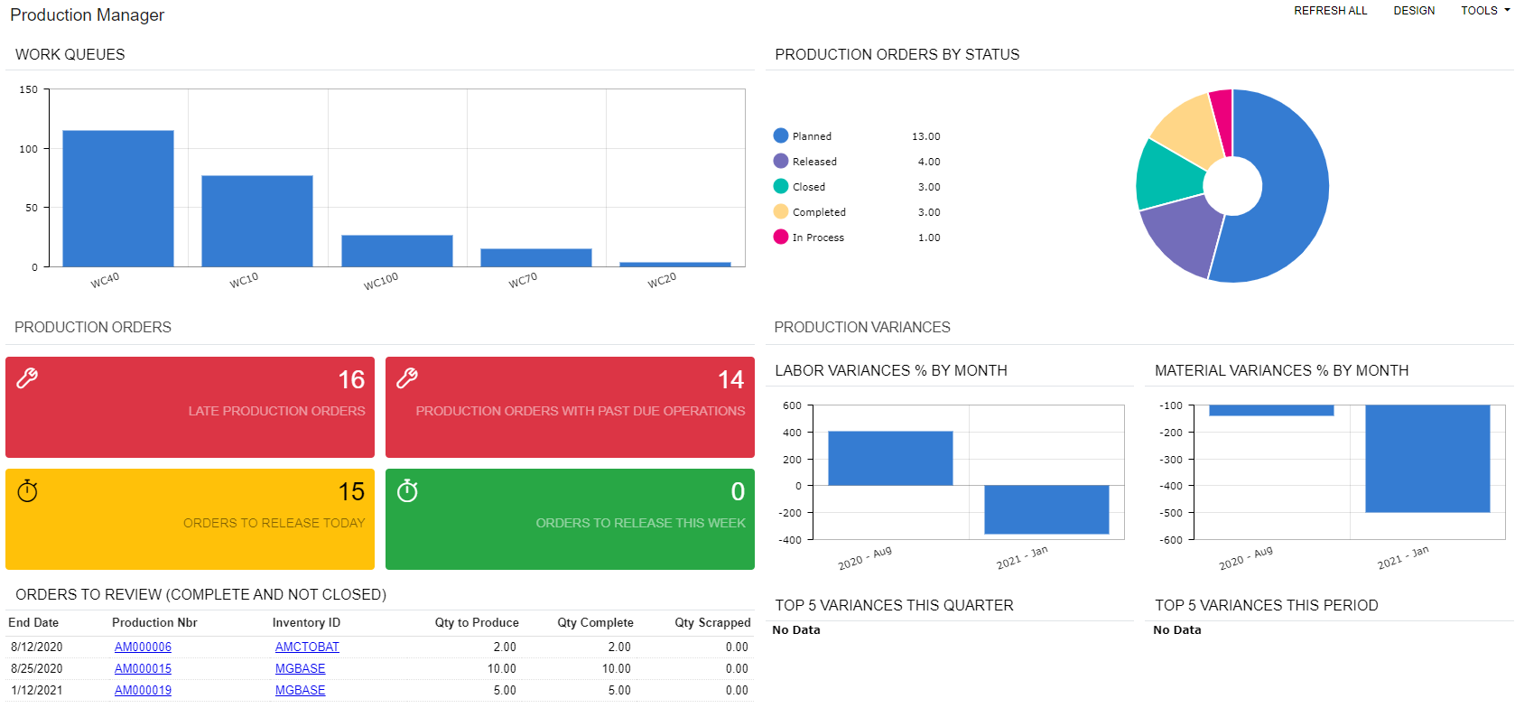This screenshot has width=1515, height=708.
Task: Select the WC100 bar in Work Queues
Action: [x=397, y=251]
